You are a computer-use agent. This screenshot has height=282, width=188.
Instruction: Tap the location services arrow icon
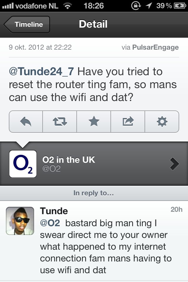(149, 6)
